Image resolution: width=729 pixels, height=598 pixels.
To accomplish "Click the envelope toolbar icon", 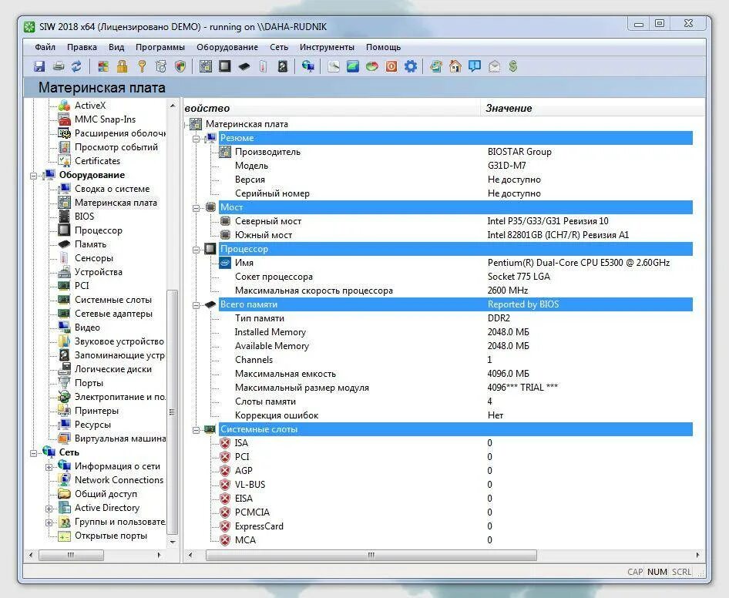I will [494, 66].
